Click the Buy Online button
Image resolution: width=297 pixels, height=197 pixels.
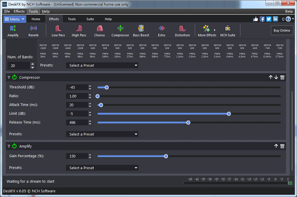coord(282,30)
